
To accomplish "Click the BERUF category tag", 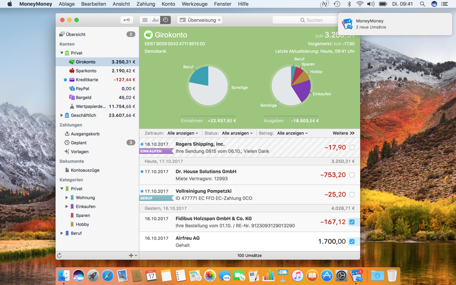I will pos(156,198).
